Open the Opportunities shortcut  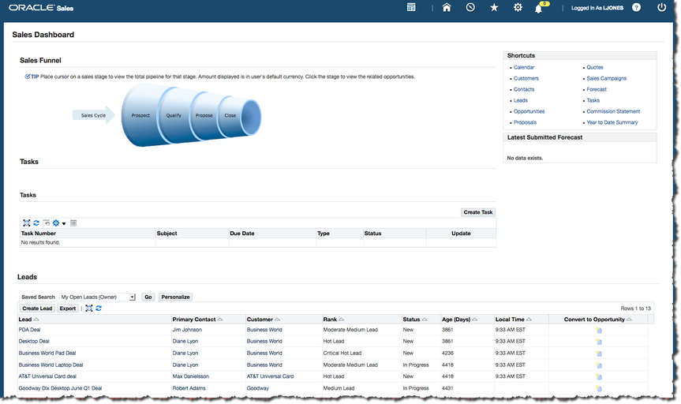click(529, 111)
